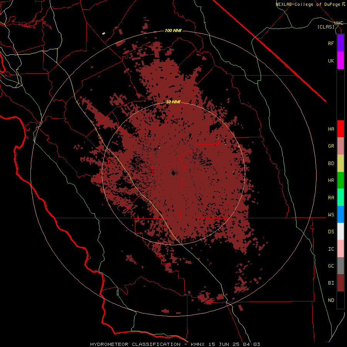The width and height of the screenshot is (347, 347).
Task: Pick the HR green legend swatch
Action: [x=340, y=180]
